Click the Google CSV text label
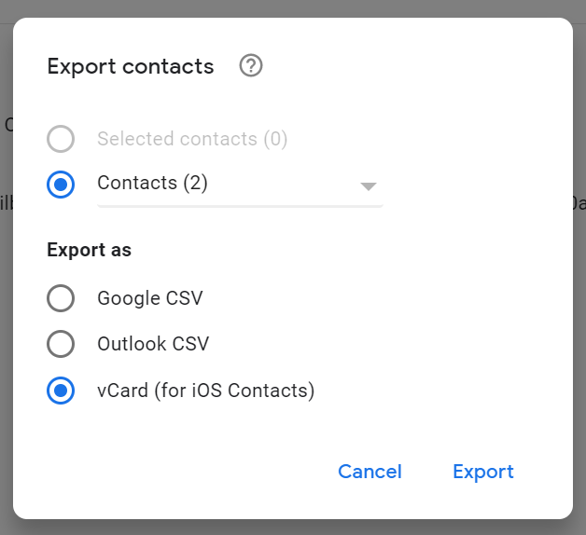The width and height of the screenshot is (586, 535). pyautogui.click(x=150, y=298)
